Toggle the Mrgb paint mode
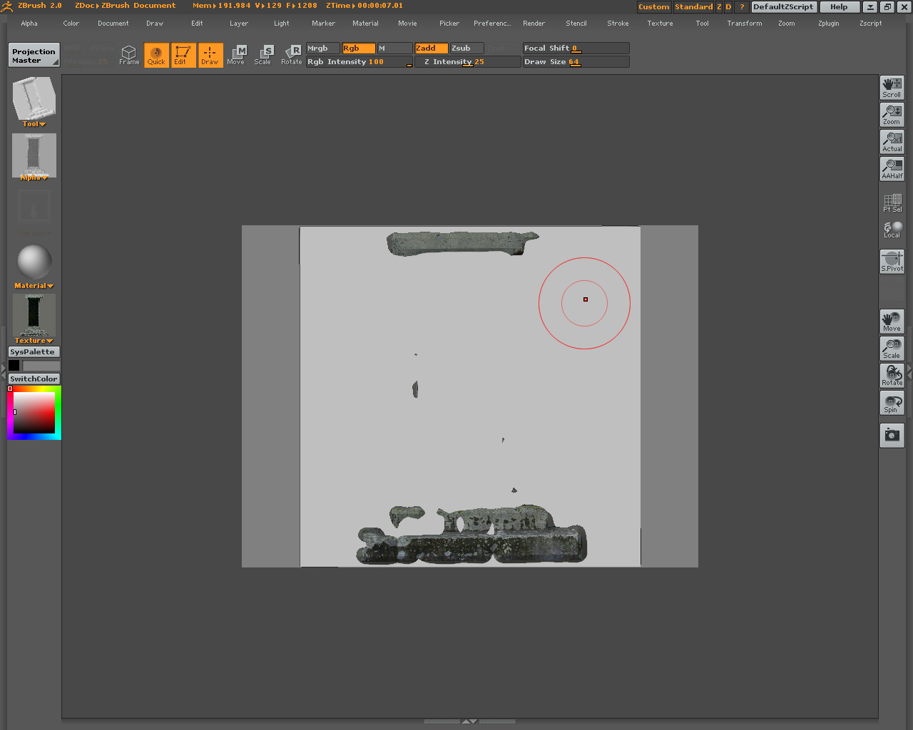Screen dimensions: 913x730 coord(322,48)
